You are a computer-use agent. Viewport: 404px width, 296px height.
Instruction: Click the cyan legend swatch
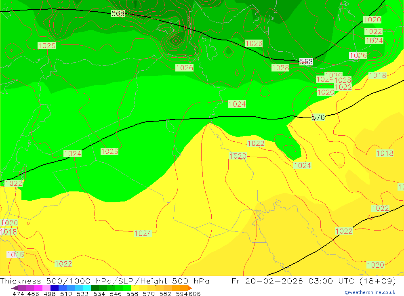87,288
